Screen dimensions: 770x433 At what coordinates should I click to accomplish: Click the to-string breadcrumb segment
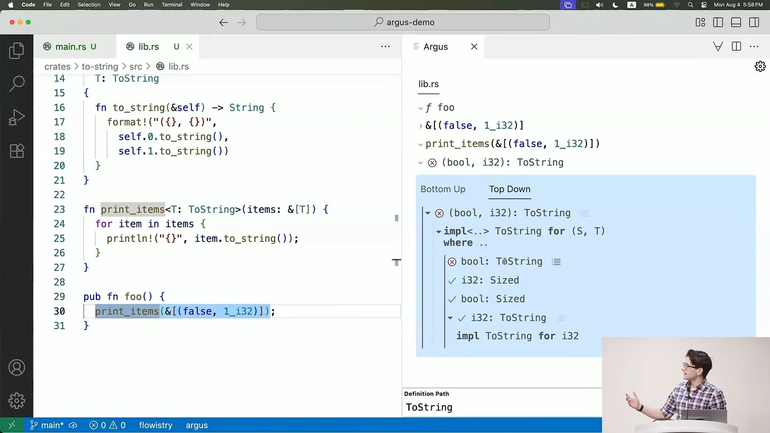(x=100, y=66)
